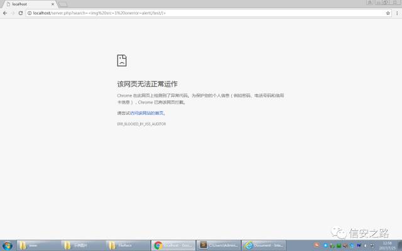Switch to the C:\Users\Admin console taskbar item

pyautogui.click(x=219, y=245)
